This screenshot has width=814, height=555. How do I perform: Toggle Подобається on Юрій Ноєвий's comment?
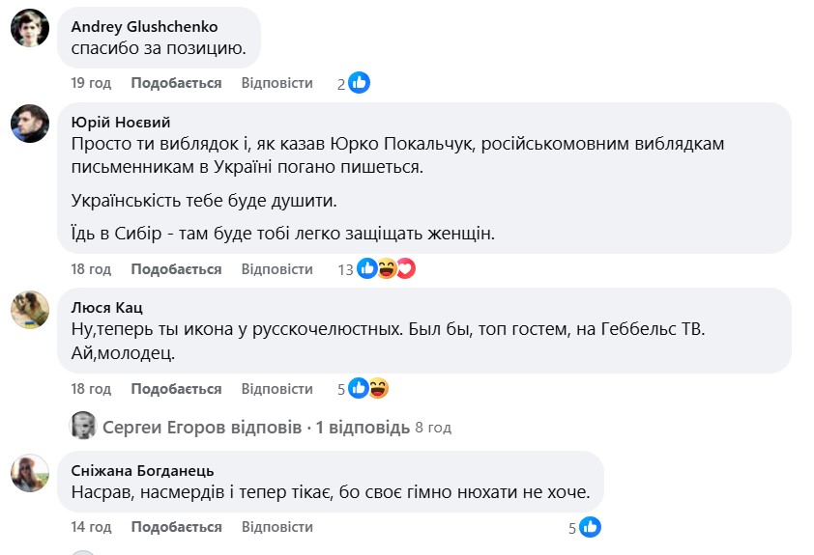click(x=176, y=269)
